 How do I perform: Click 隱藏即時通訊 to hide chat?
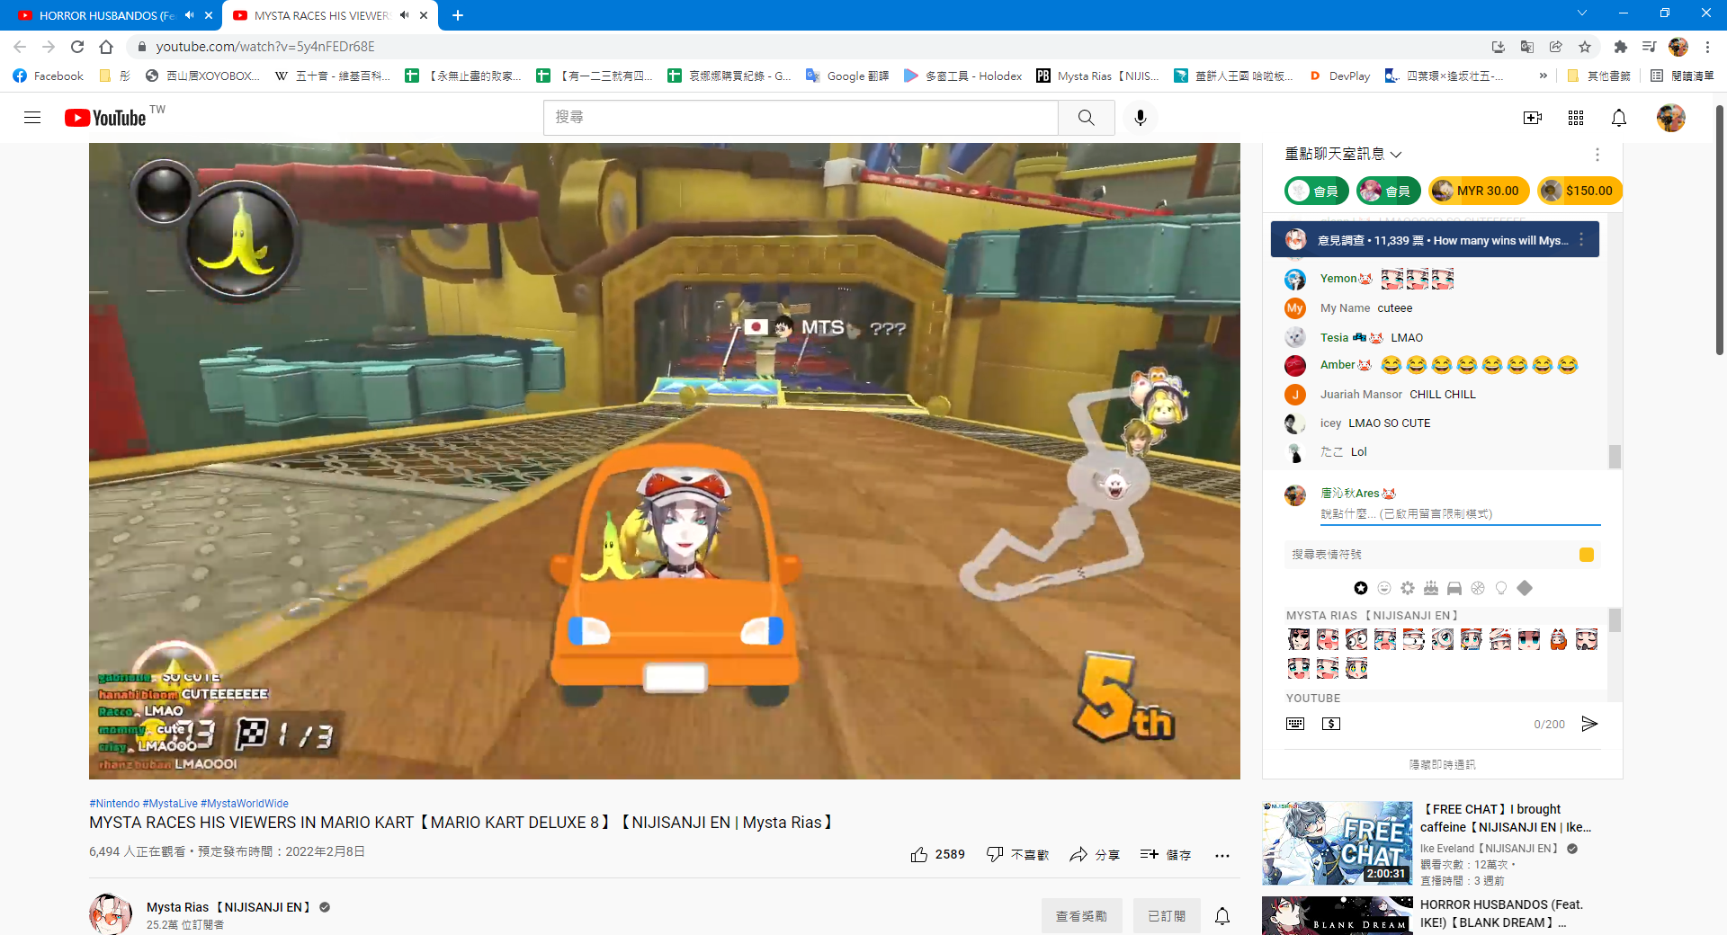point(1443,764)
